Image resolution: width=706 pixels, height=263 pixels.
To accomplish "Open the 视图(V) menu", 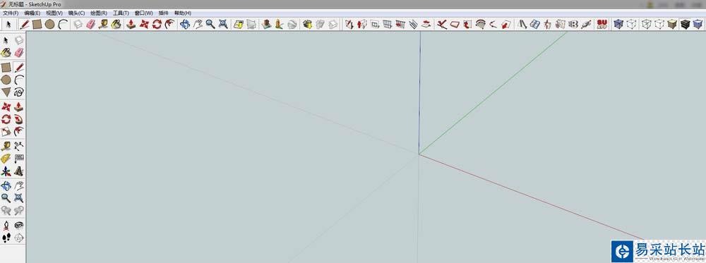I will (x=54, y=13).
